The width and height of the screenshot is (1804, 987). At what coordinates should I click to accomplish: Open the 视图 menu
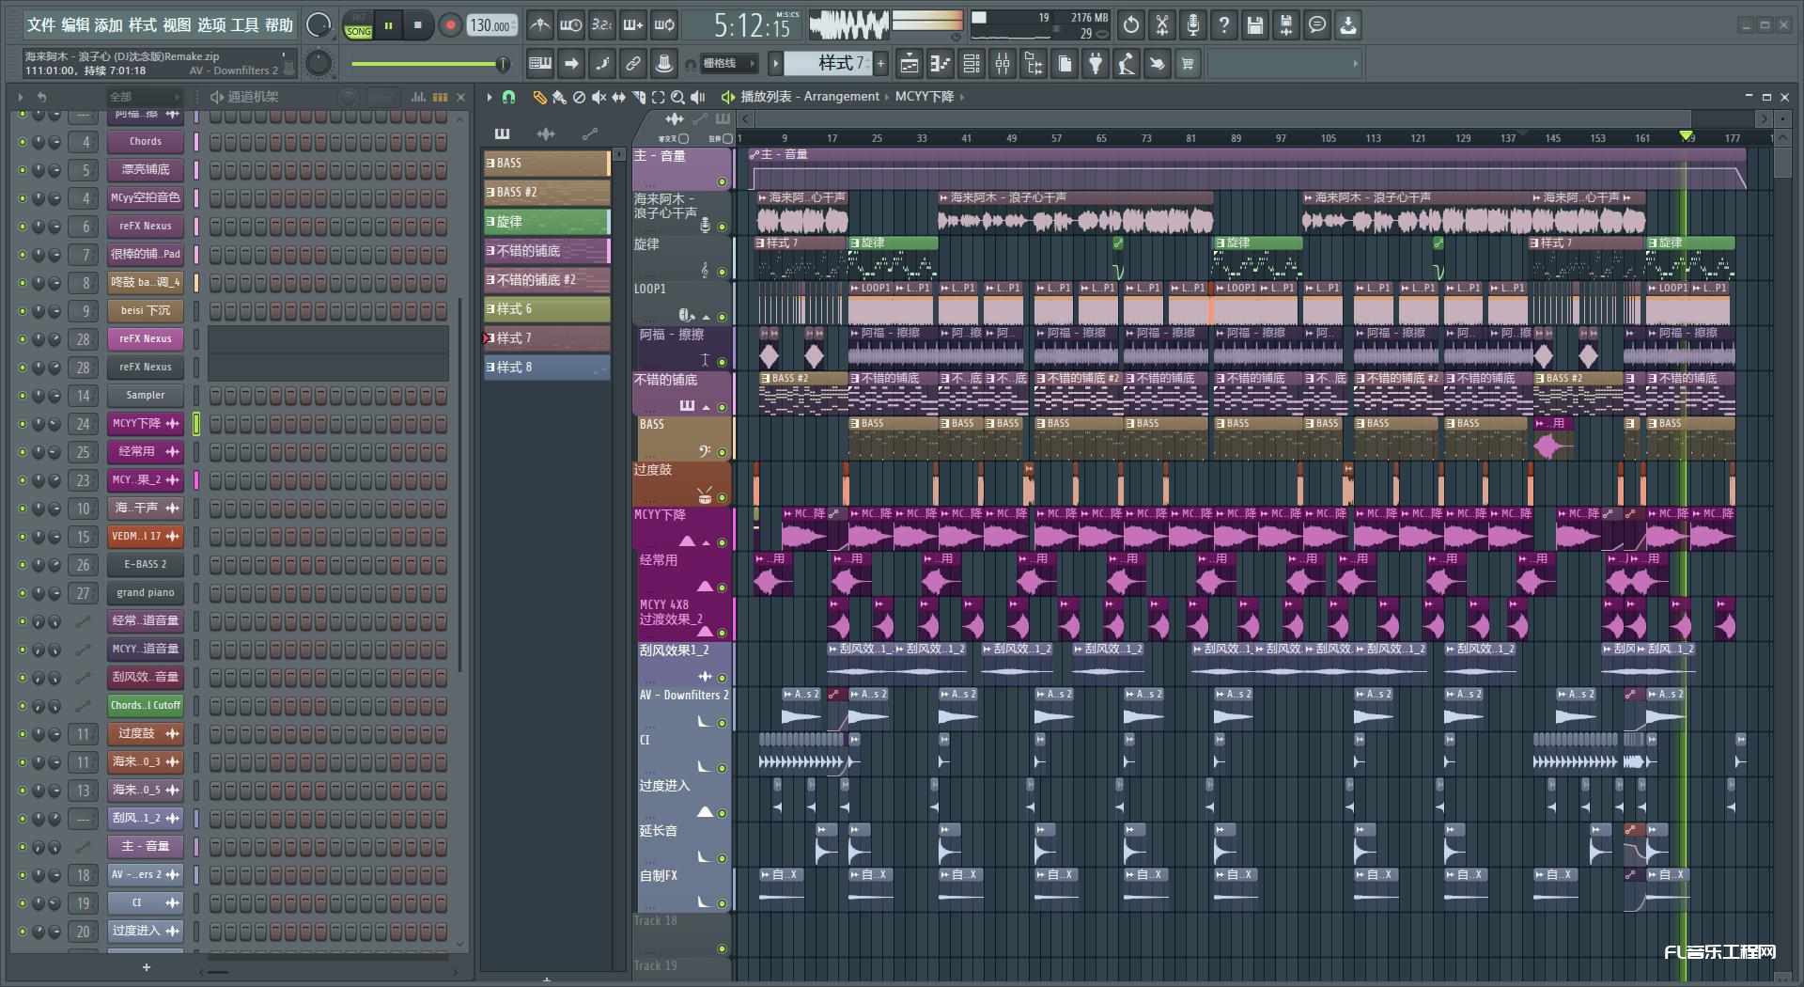pos(177,25)
